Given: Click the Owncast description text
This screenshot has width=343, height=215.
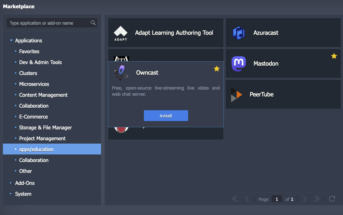Looking at the screenshot, I should [166, 91].
